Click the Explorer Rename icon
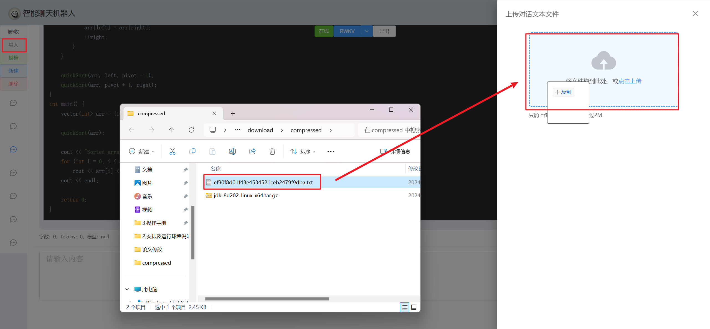 coord(232,151)
